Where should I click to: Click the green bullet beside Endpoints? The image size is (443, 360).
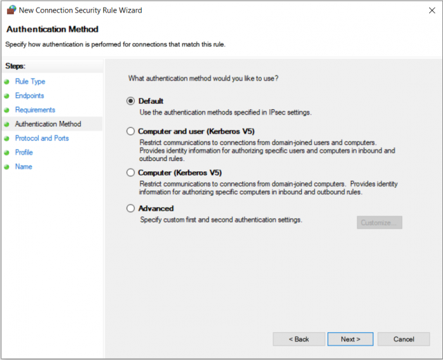tap(7, 96)
